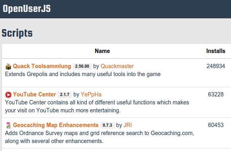View author JRI's profile
The width and height of the screenshot is (231, 151).
(127, 125)
